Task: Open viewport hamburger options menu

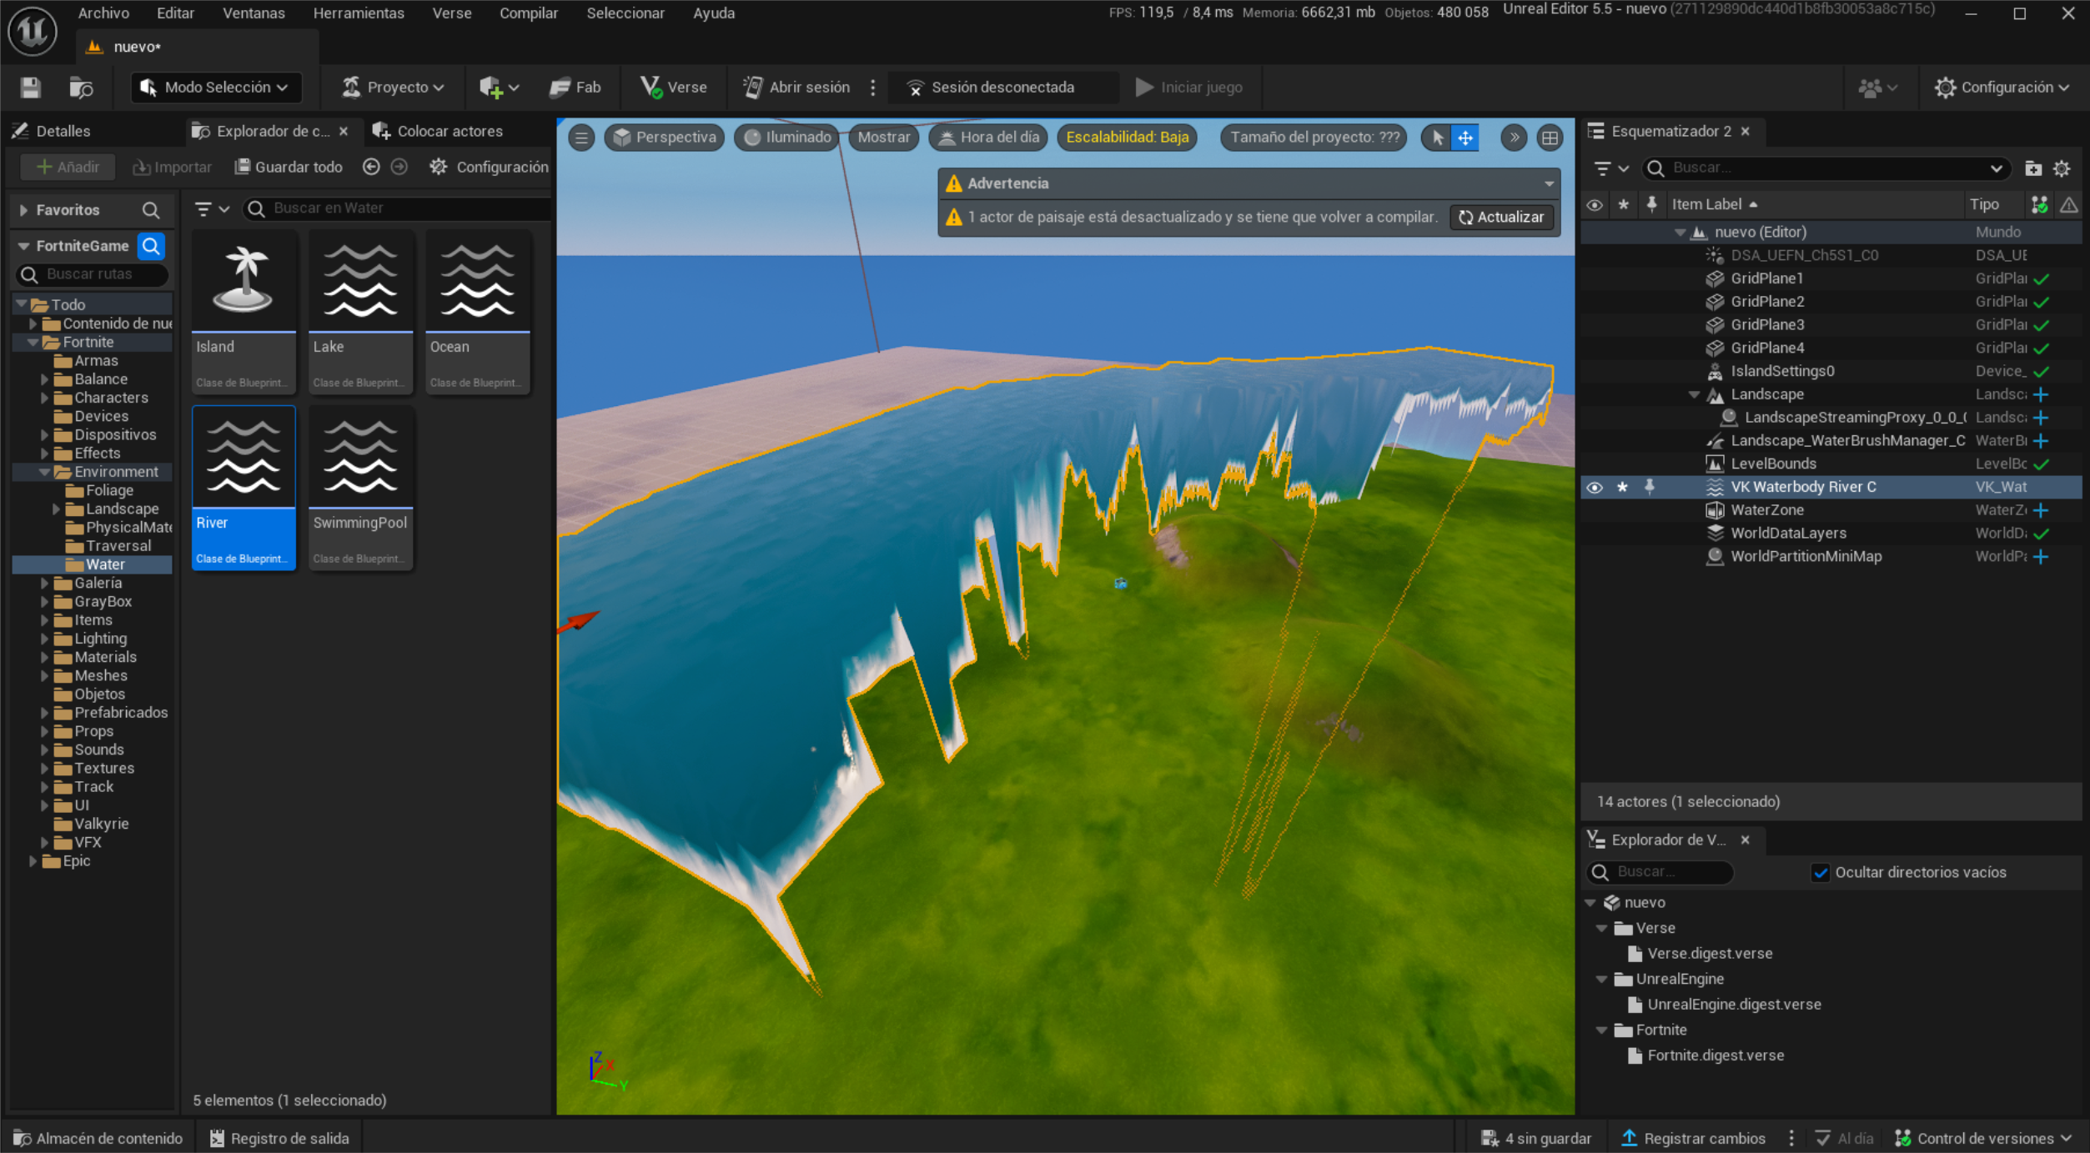Action: (x=581, y=138)
